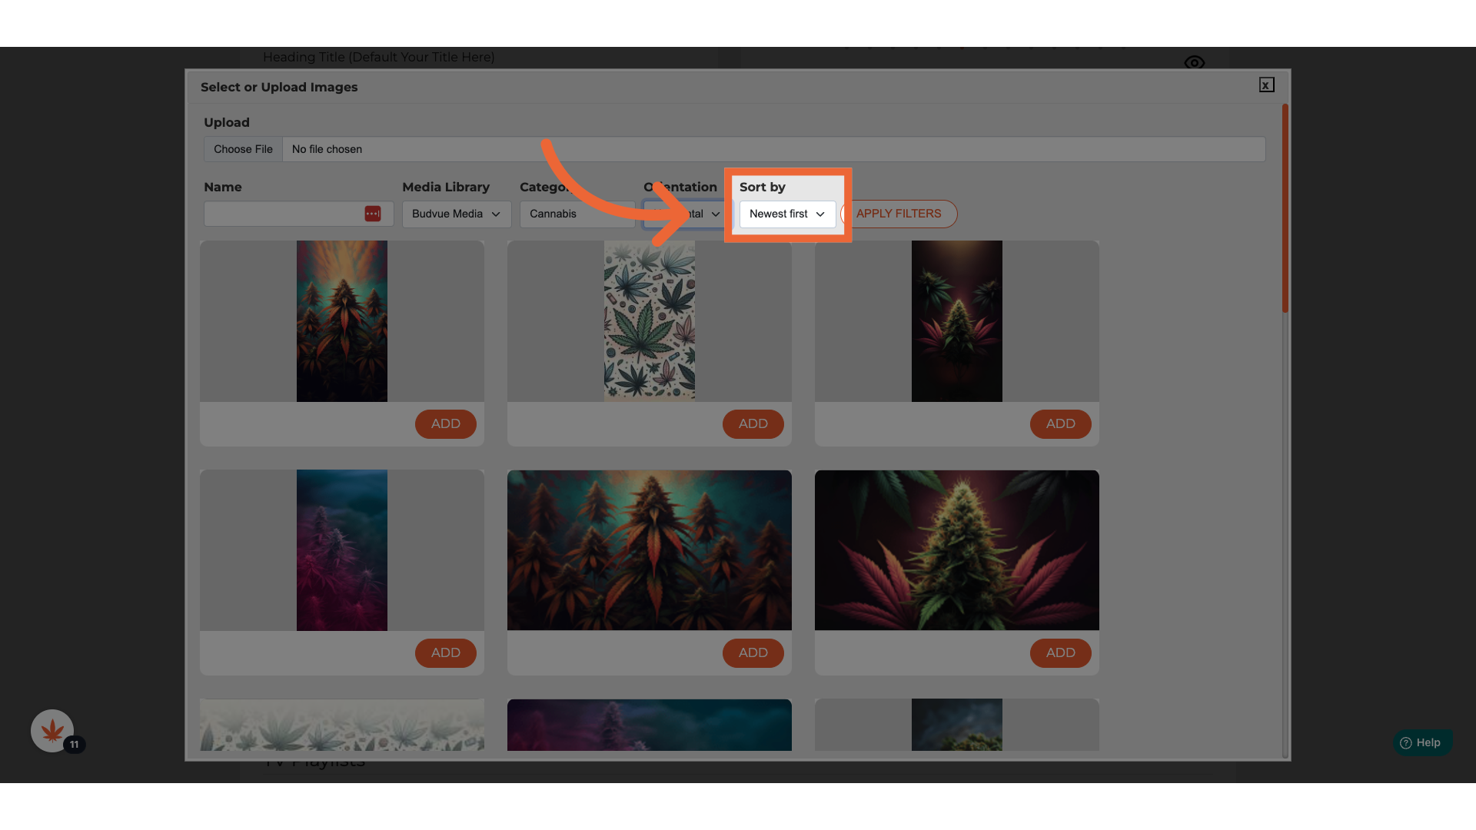Click the red password-manager icon in Name field

(372, 214)
